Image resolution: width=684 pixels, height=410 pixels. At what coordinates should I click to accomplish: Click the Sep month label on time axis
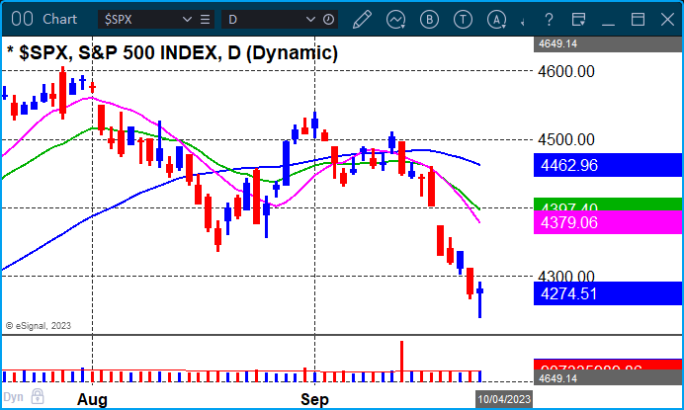coord(314,399)
